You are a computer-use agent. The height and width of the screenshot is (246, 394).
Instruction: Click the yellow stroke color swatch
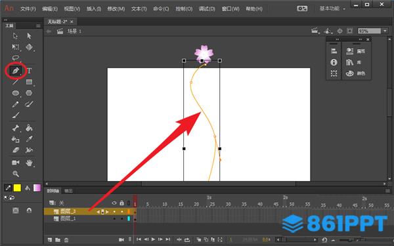coord(17,188)
